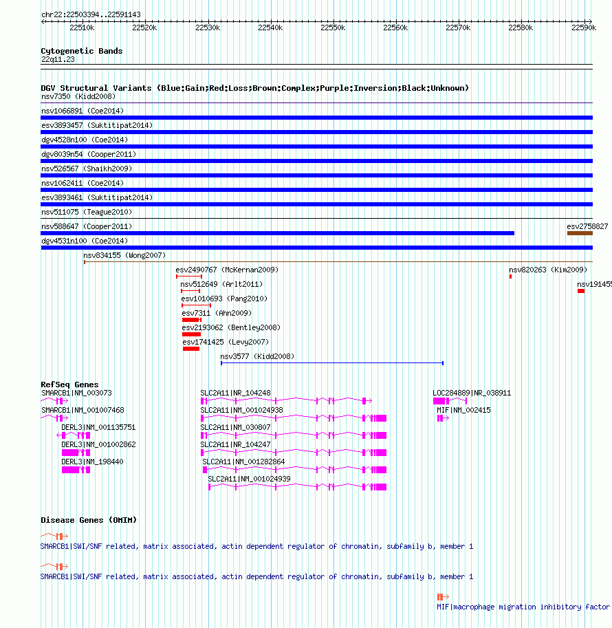This screenshot has width=612, height=628.
Task: Open the second SMARCB1 OMIM disease gene link
Action: [256, 576]
